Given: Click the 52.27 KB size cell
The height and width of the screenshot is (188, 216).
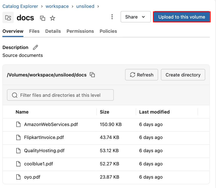Looking at the screenshot, I should (x=110, y=164).
